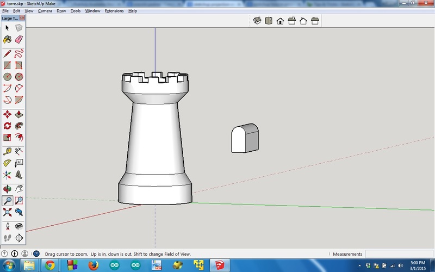Screen dimensions: 435x272
Task: Open the Window menu
Action: [x=92, y=11]
